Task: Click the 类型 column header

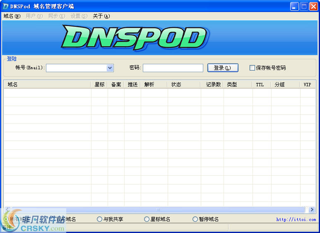Action: click(x=238, y=85)
